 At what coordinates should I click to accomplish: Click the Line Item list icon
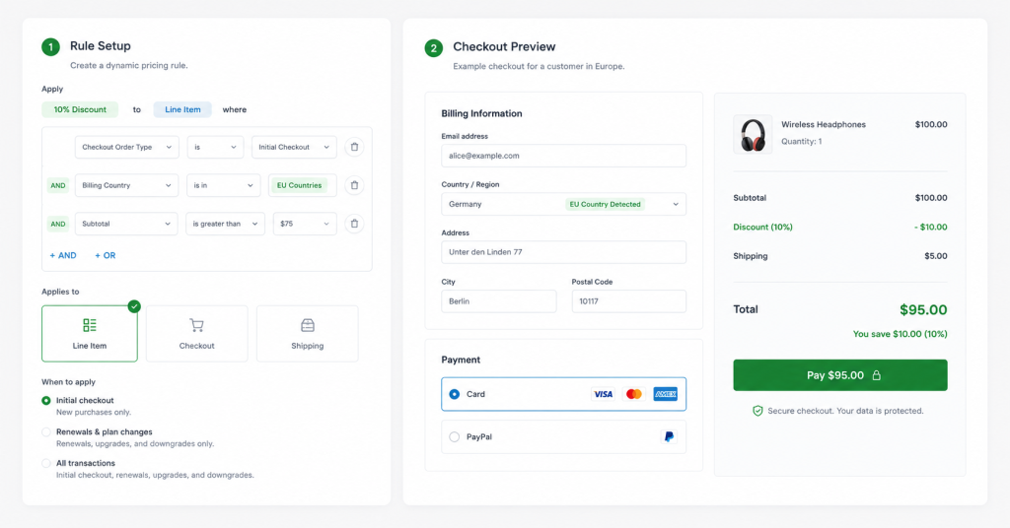tap(90, 325)
